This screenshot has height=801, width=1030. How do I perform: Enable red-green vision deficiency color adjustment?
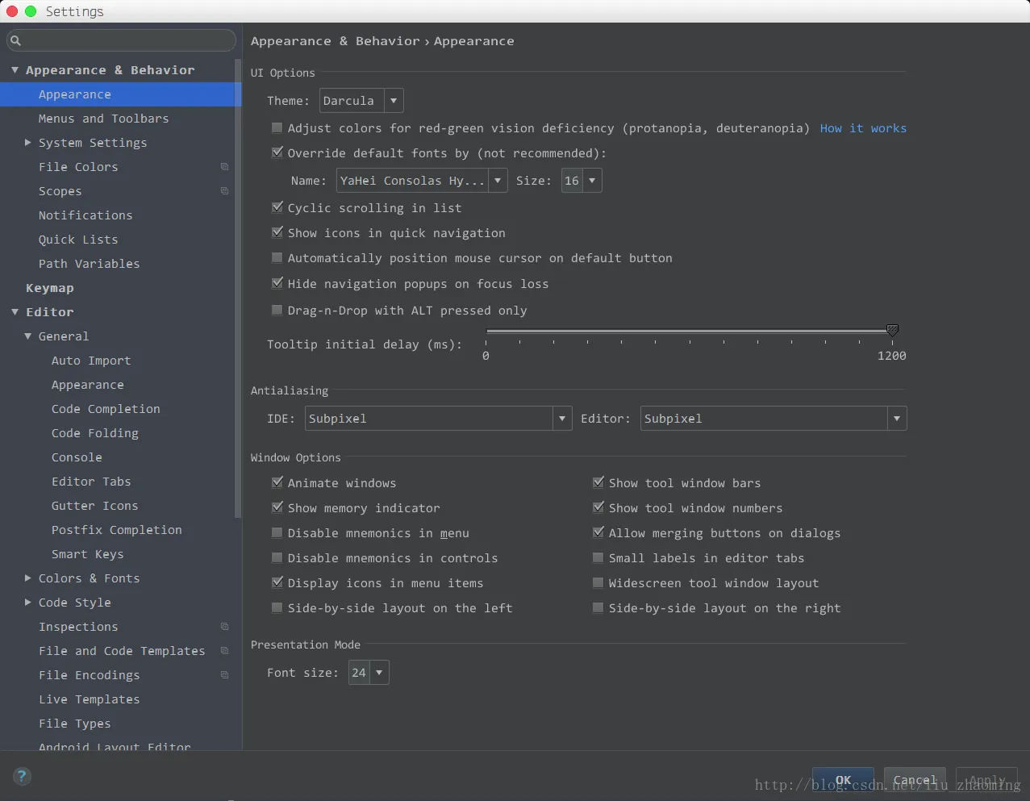(277, 127)
